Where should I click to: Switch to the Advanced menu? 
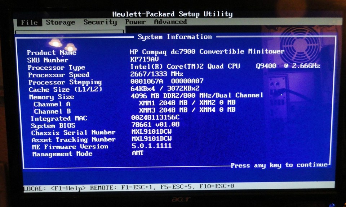170,22
